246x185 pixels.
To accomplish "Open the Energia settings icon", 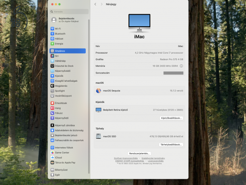I will (x=52, y=44).
